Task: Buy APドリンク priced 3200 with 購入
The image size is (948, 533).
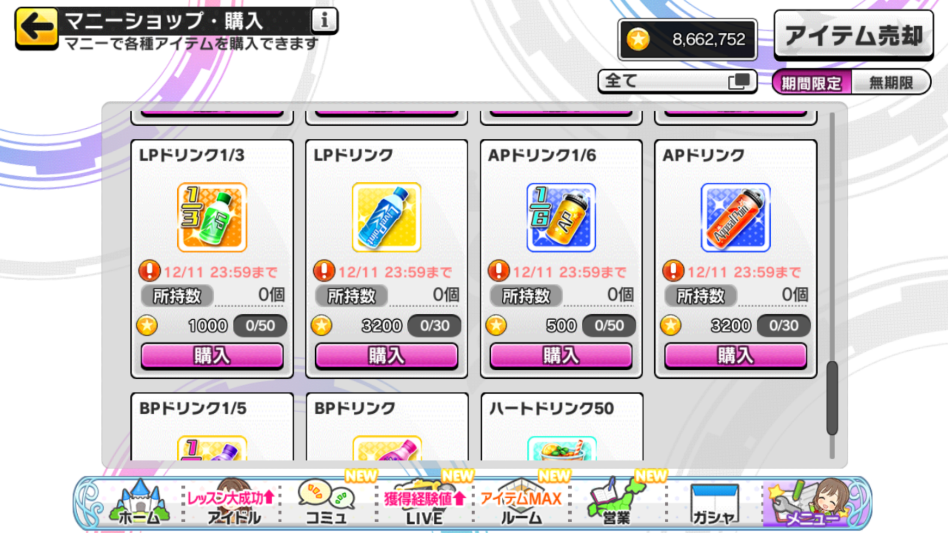Action: [x=736, y=356]
